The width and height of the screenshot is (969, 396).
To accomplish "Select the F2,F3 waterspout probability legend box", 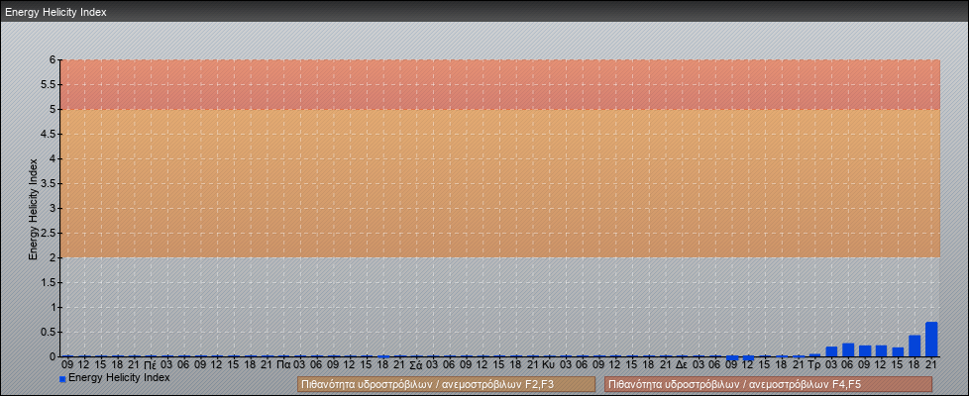I will coord(446,384).
